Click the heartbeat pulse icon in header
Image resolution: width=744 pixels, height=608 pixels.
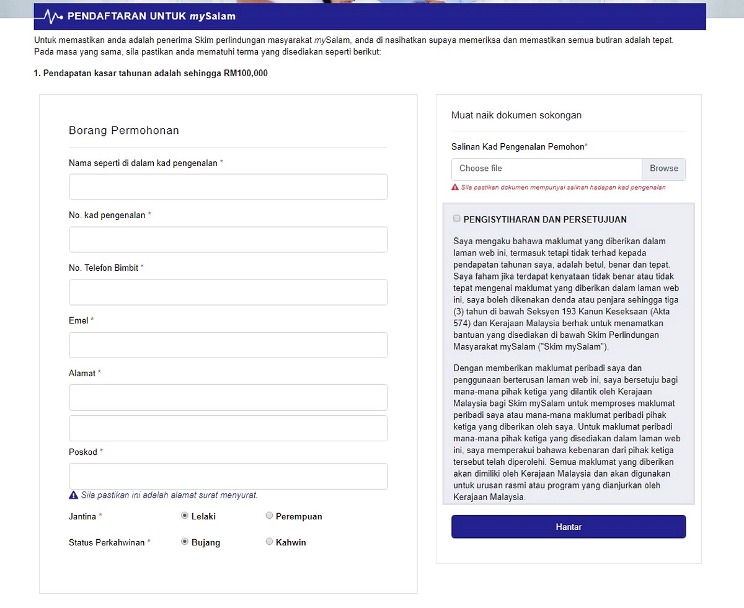pos(49,17)
